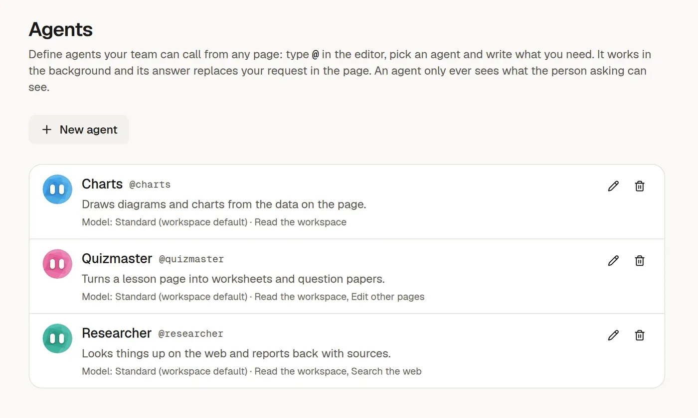The height and width of the screenshot is (418, 698).
Task: Delete the Researcher agent with the trash icon
Action: point(640,335)
